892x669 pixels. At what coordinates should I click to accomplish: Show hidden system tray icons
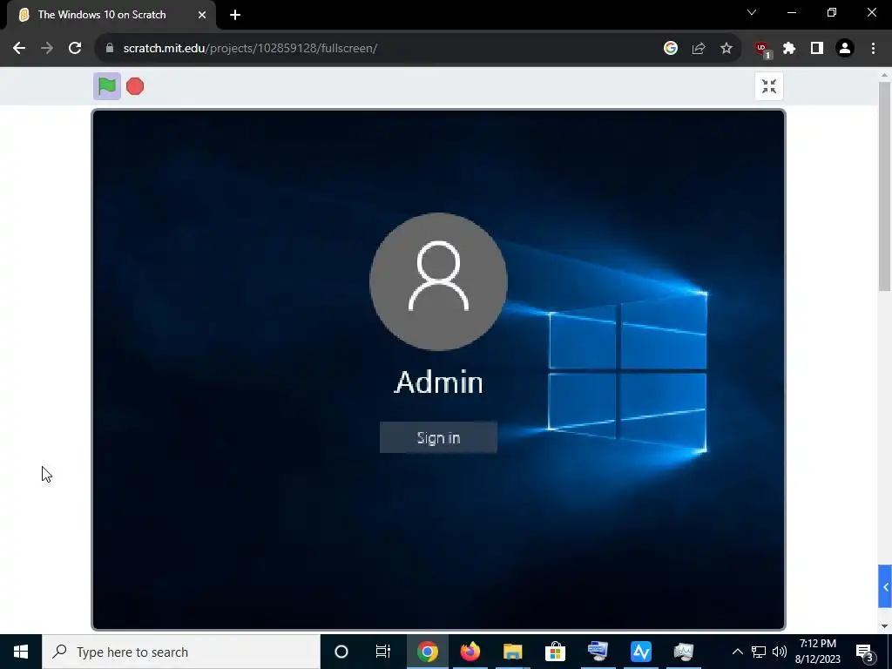(737, 652)
